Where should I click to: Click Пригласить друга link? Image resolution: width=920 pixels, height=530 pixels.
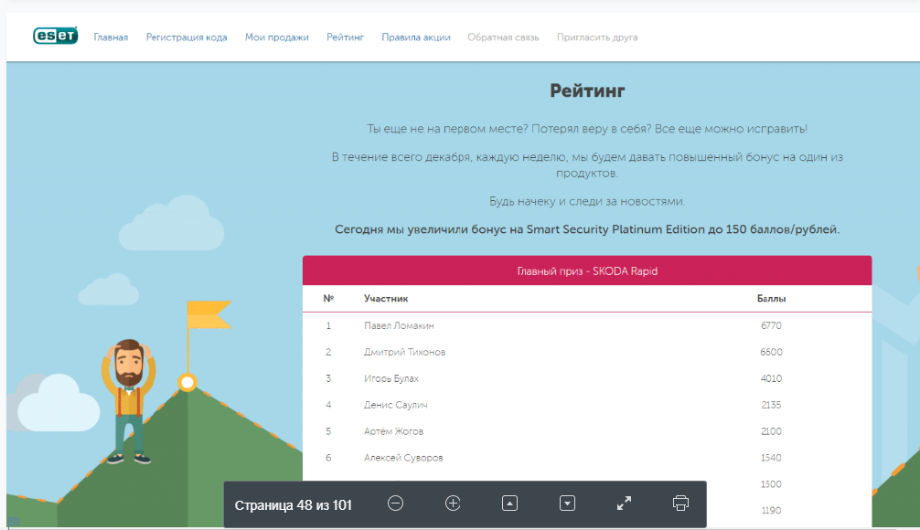[x=597, y=37]
